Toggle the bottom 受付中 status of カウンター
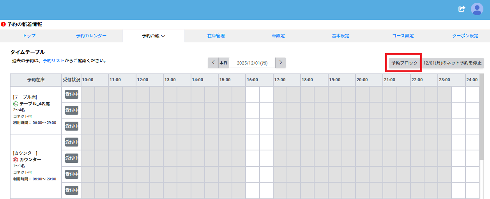 click(71, 190)
